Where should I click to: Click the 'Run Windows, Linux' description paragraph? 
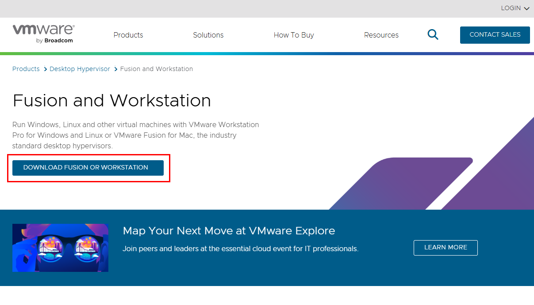(136, 135)
